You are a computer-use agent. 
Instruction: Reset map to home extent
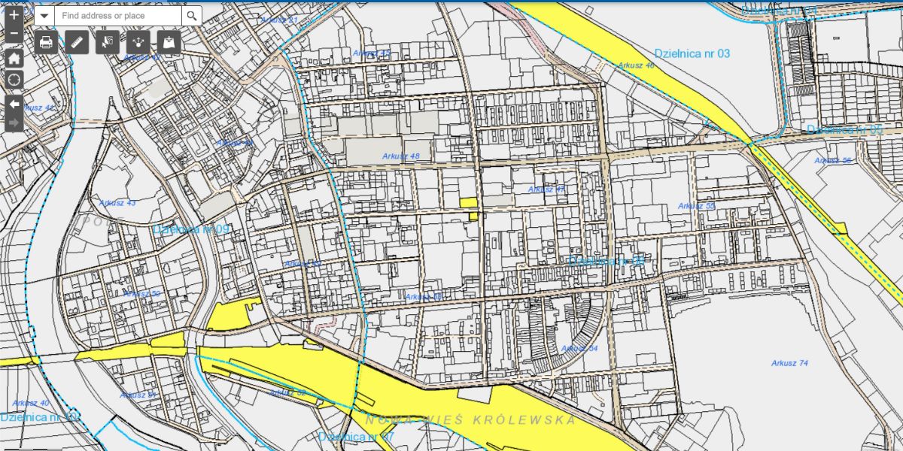click(x=14, y=58)
